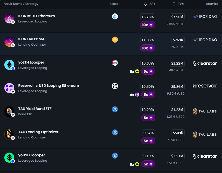Click the rUSD asset icon

[115, 86]
